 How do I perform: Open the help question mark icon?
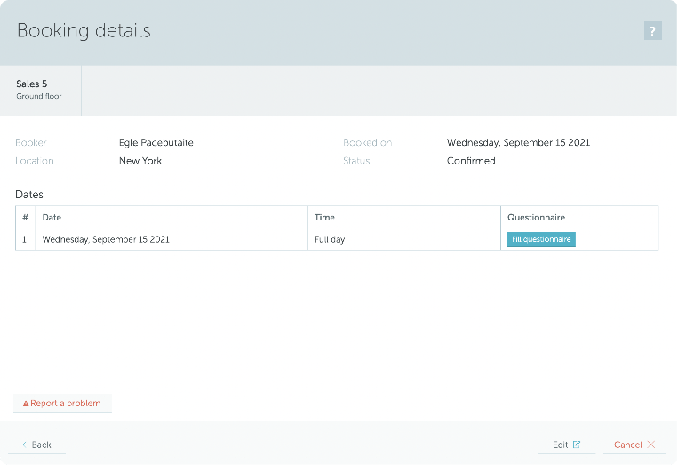[652, 31]
